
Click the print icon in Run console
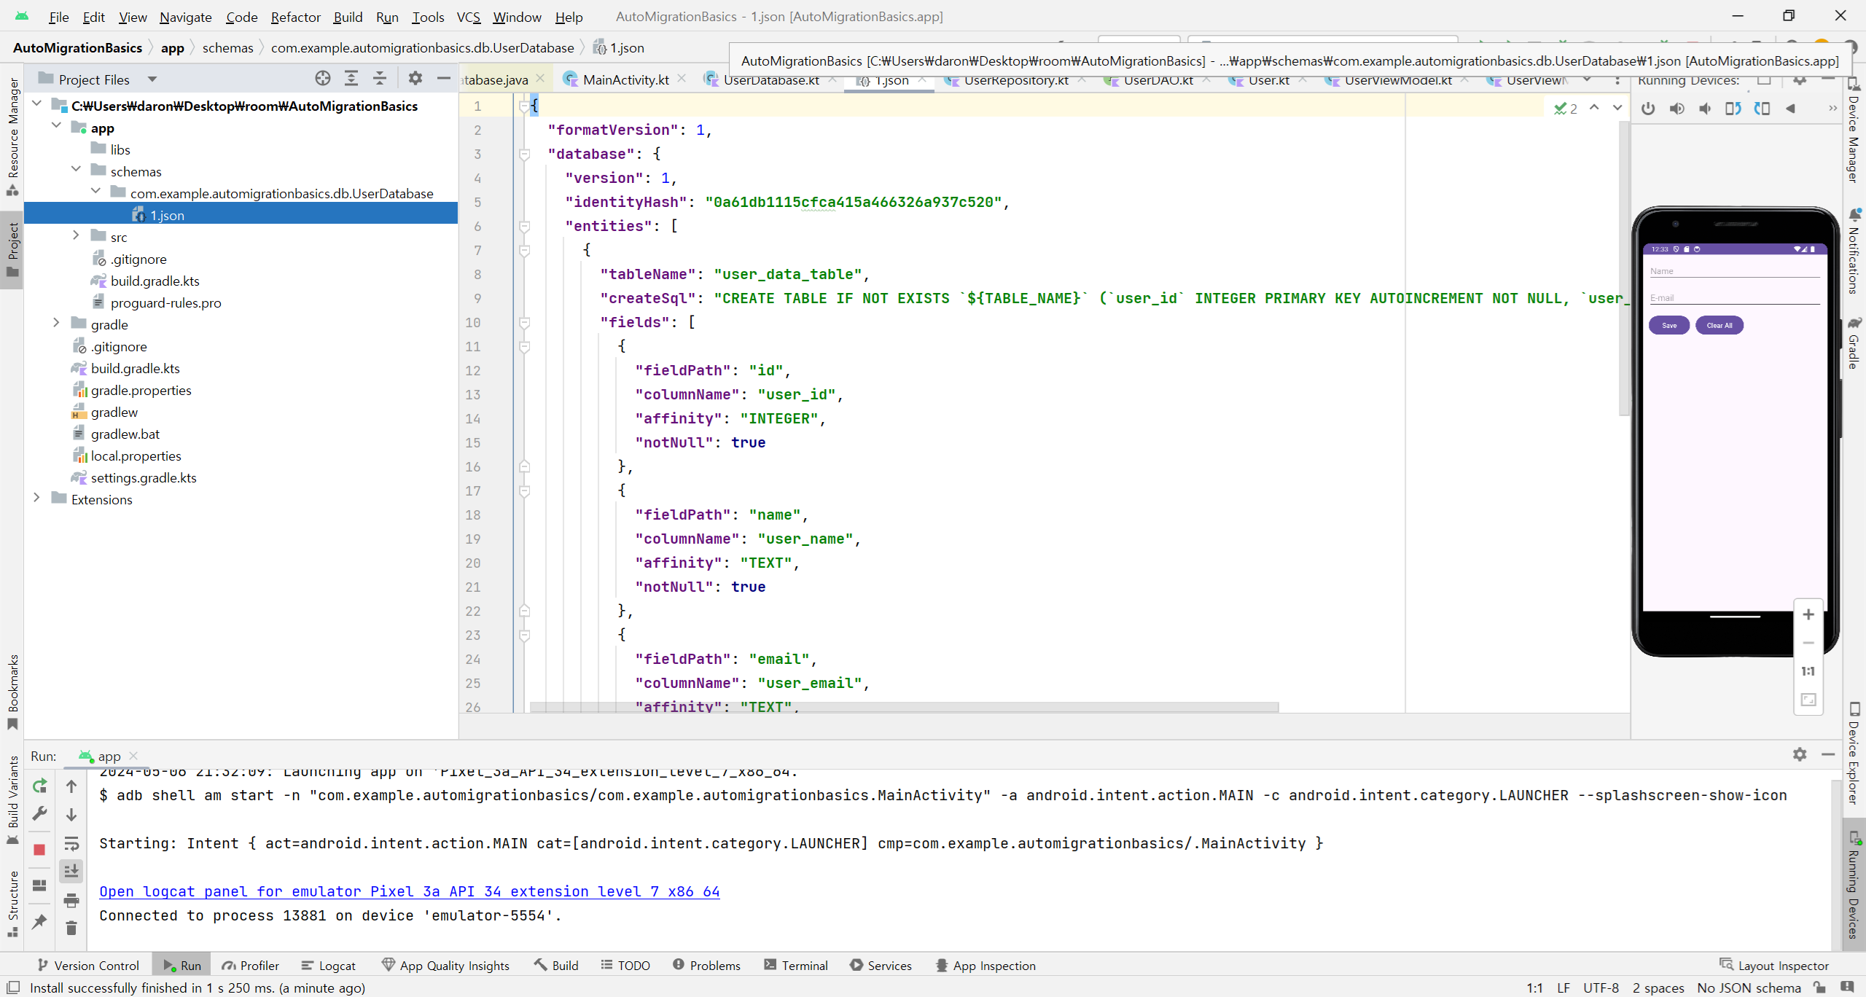coord(71,901)
